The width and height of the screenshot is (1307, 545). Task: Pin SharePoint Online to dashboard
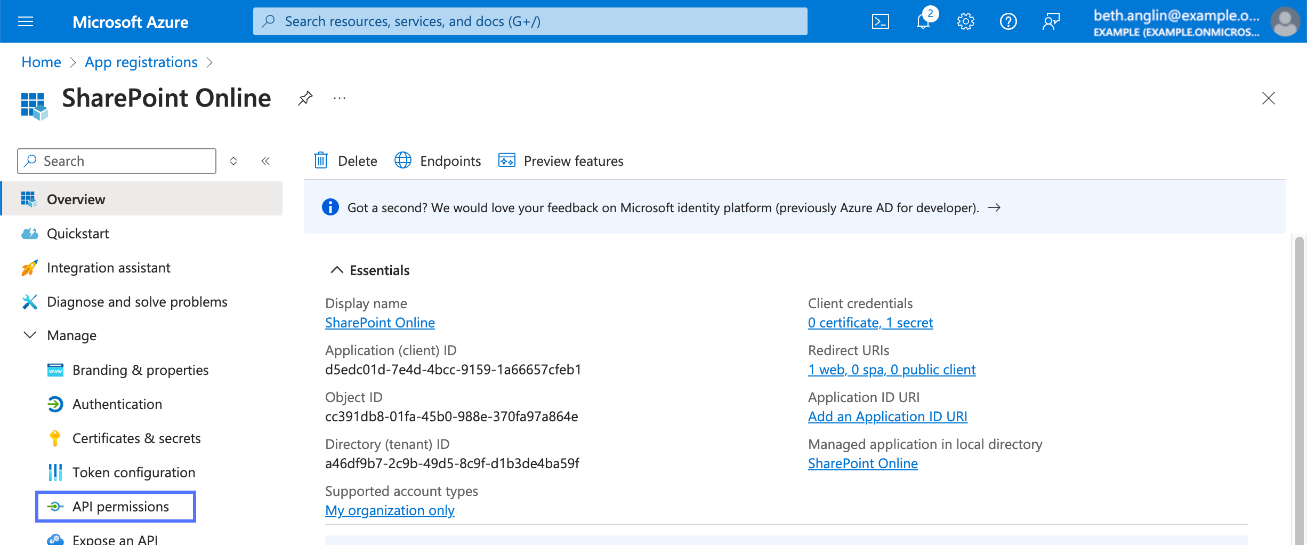coord(305,98)
